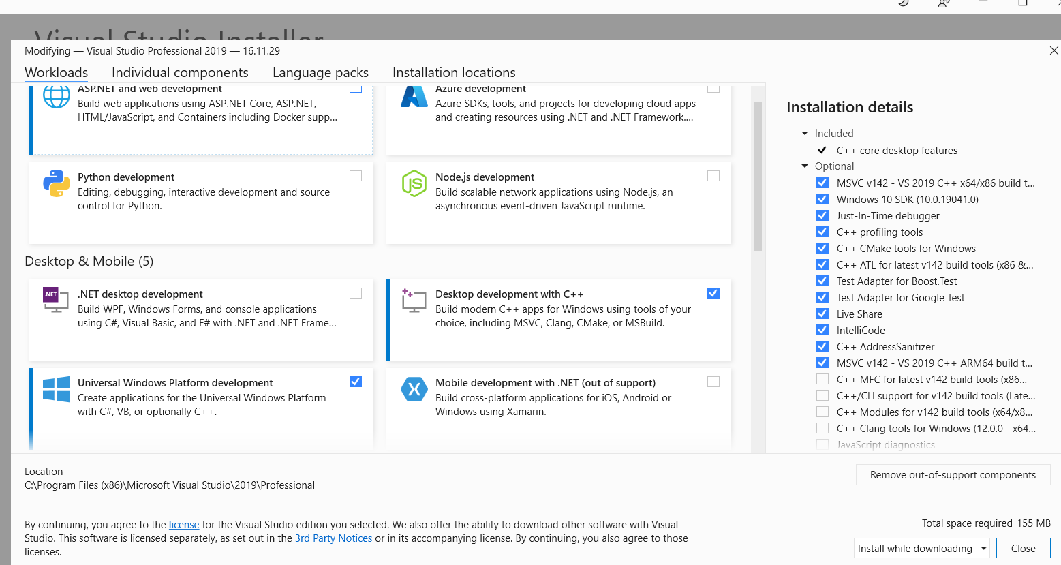Viewport: 1061px width, 565px height.
Task: Click the Universal Windows Platform logo icon
Action: pyautogui.click(x=57, y=389)
